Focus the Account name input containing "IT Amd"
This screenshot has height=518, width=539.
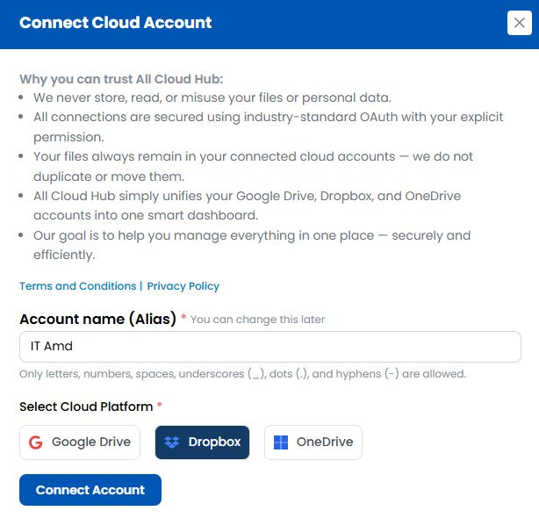[x=269, y=347]
